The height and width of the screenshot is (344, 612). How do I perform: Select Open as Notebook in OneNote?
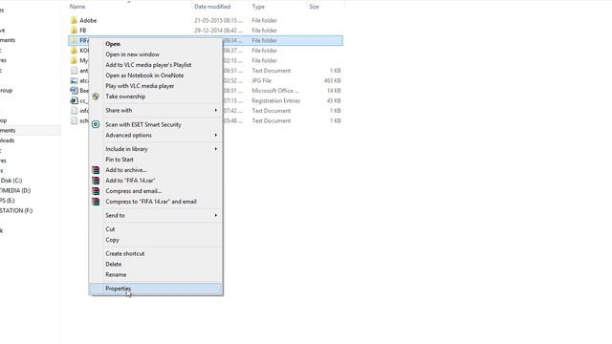click(x=144, y=75)
